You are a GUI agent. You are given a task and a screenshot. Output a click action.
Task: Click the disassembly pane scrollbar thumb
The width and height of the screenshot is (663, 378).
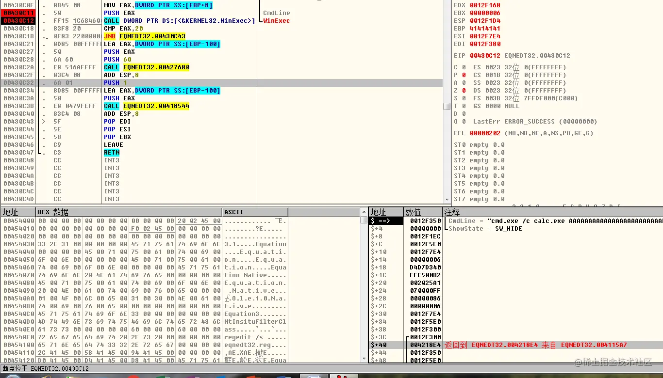447,106
